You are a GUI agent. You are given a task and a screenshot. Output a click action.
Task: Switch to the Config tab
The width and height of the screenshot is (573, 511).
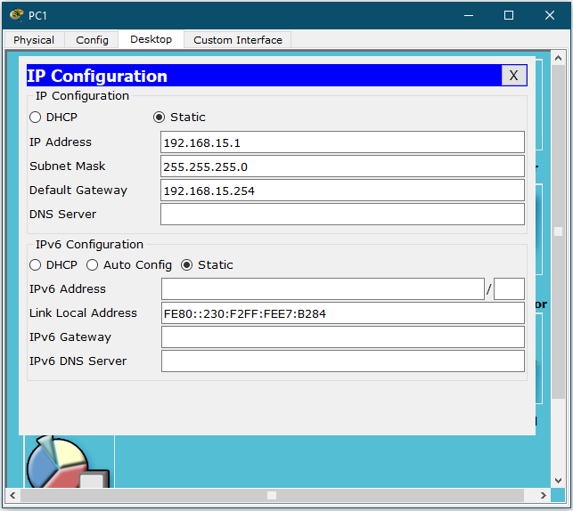pos(92,40)
